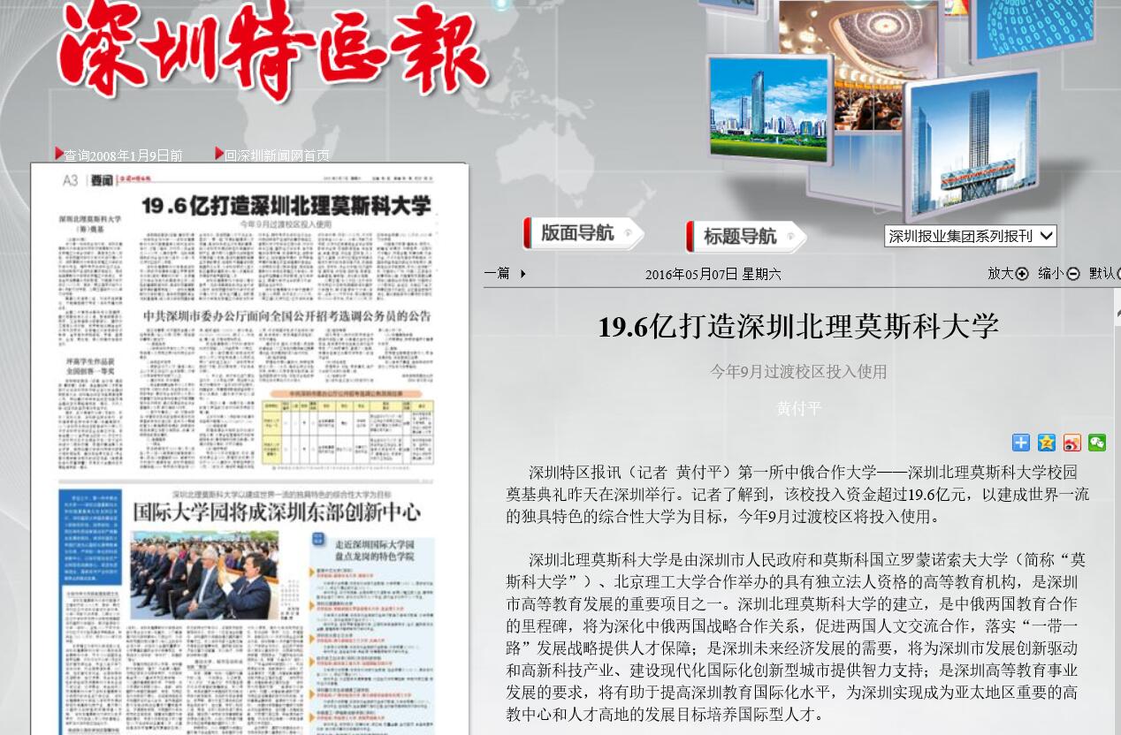
Task: Share the article to WeChat
Action: tap(1096, 443)
